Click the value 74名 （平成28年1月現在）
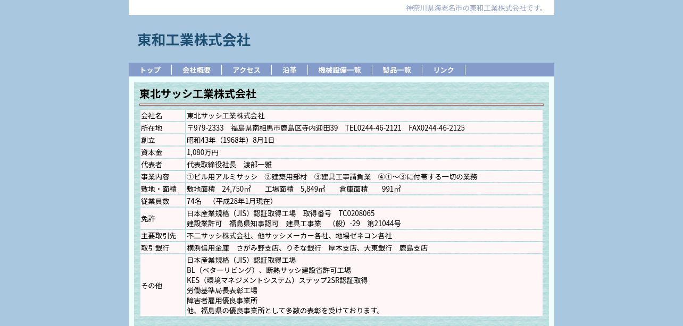Viewport: 683px width, 326px height. (231, 201)
